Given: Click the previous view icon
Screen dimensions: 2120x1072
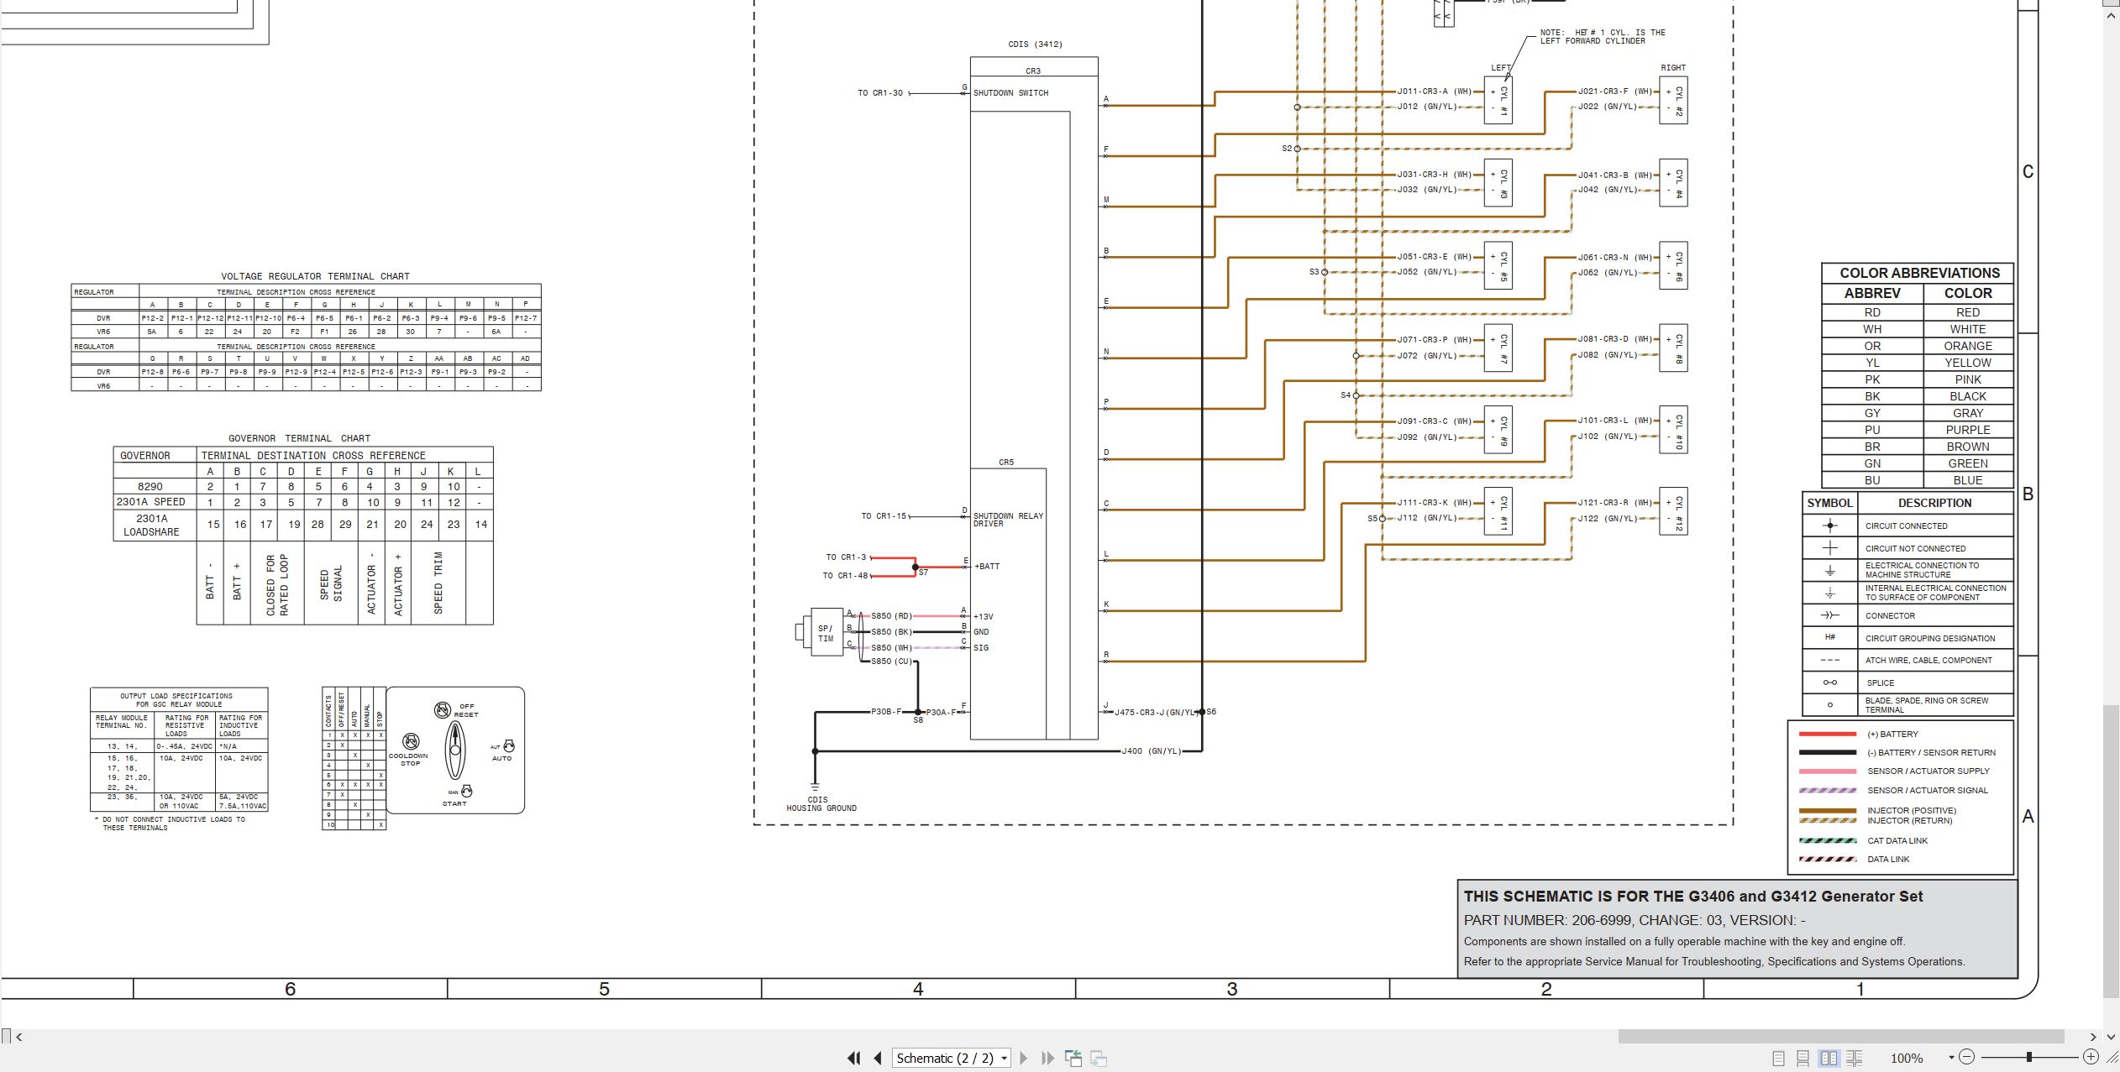Looking at the screenshot, I should pos(1073,1059).
